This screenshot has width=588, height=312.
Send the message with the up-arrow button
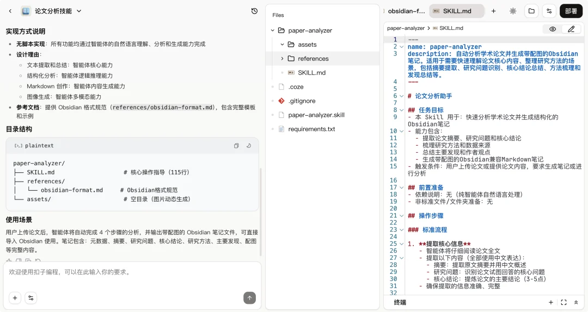pyautogui.click(x=249, y=298)
